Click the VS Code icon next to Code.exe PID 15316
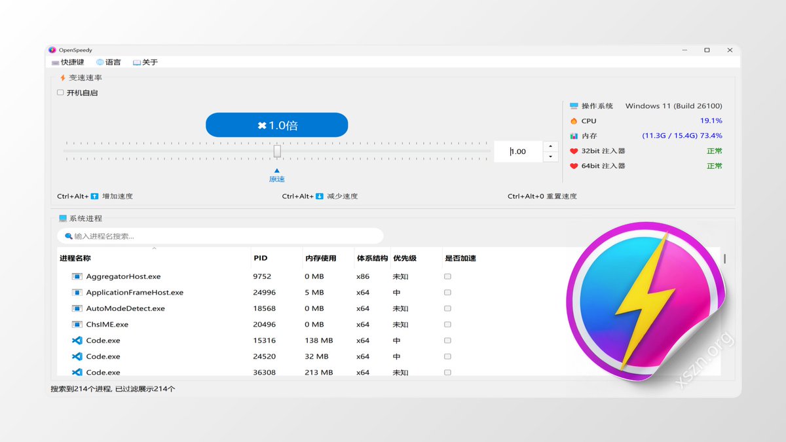Image resolution: width=786 pixels, height=442 pixels. tap(79, 341)
